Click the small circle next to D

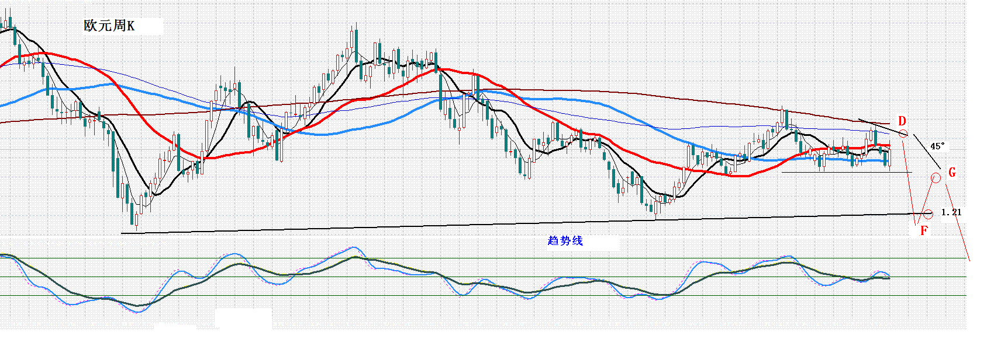click(903, 134)
